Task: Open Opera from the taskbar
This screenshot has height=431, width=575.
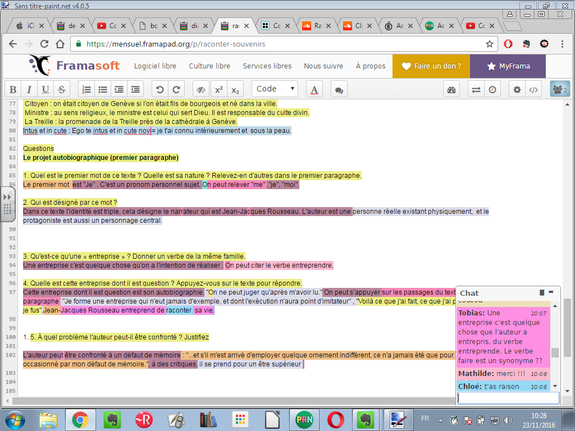Action: 336,420
